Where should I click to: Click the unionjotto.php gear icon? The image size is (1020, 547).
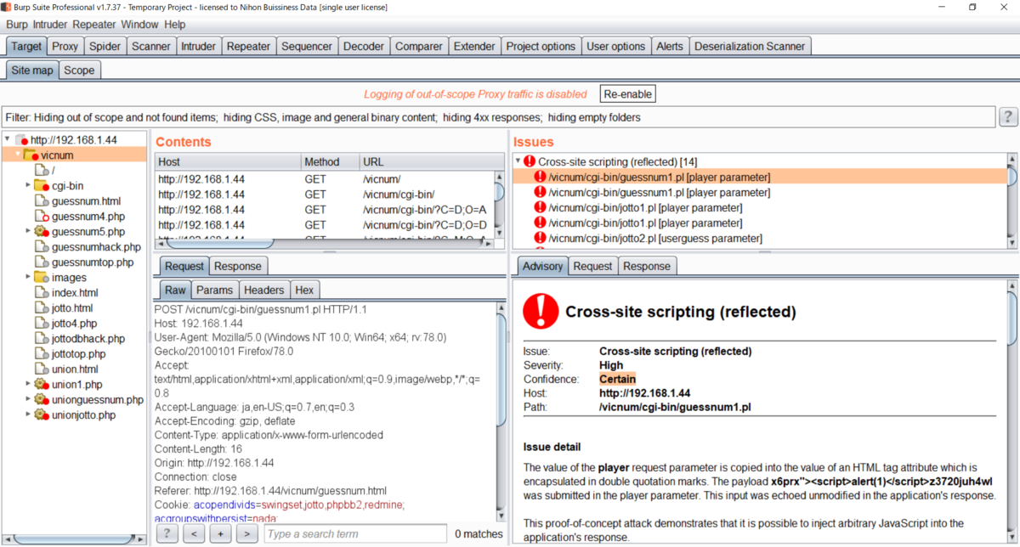coord(42,415)
